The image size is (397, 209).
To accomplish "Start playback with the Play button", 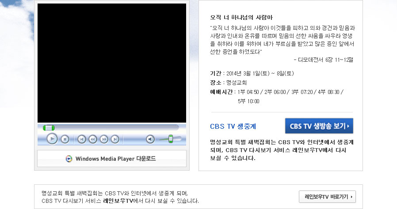I will click(52, 139).
